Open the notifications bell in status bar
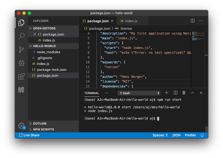 [x=202, y=135]
